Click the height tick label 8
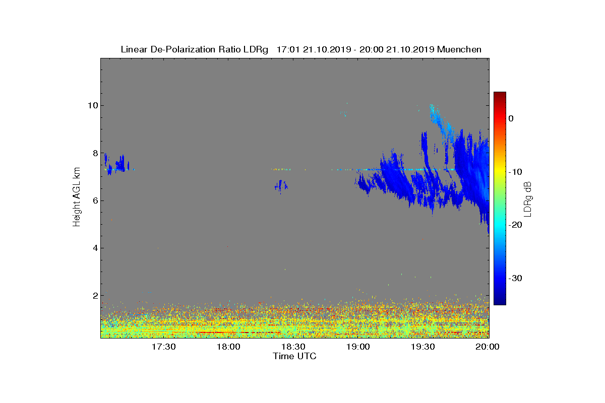This screenshot has height=403, width=605. coord(95,153)
